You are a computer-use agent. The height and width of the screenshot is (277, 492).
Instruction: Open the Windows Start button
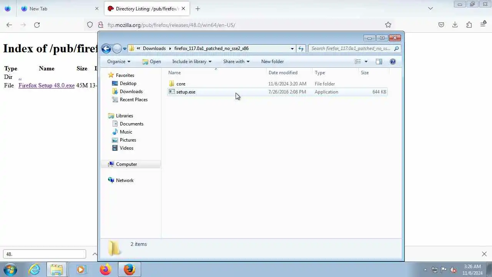tap(10, 270)
